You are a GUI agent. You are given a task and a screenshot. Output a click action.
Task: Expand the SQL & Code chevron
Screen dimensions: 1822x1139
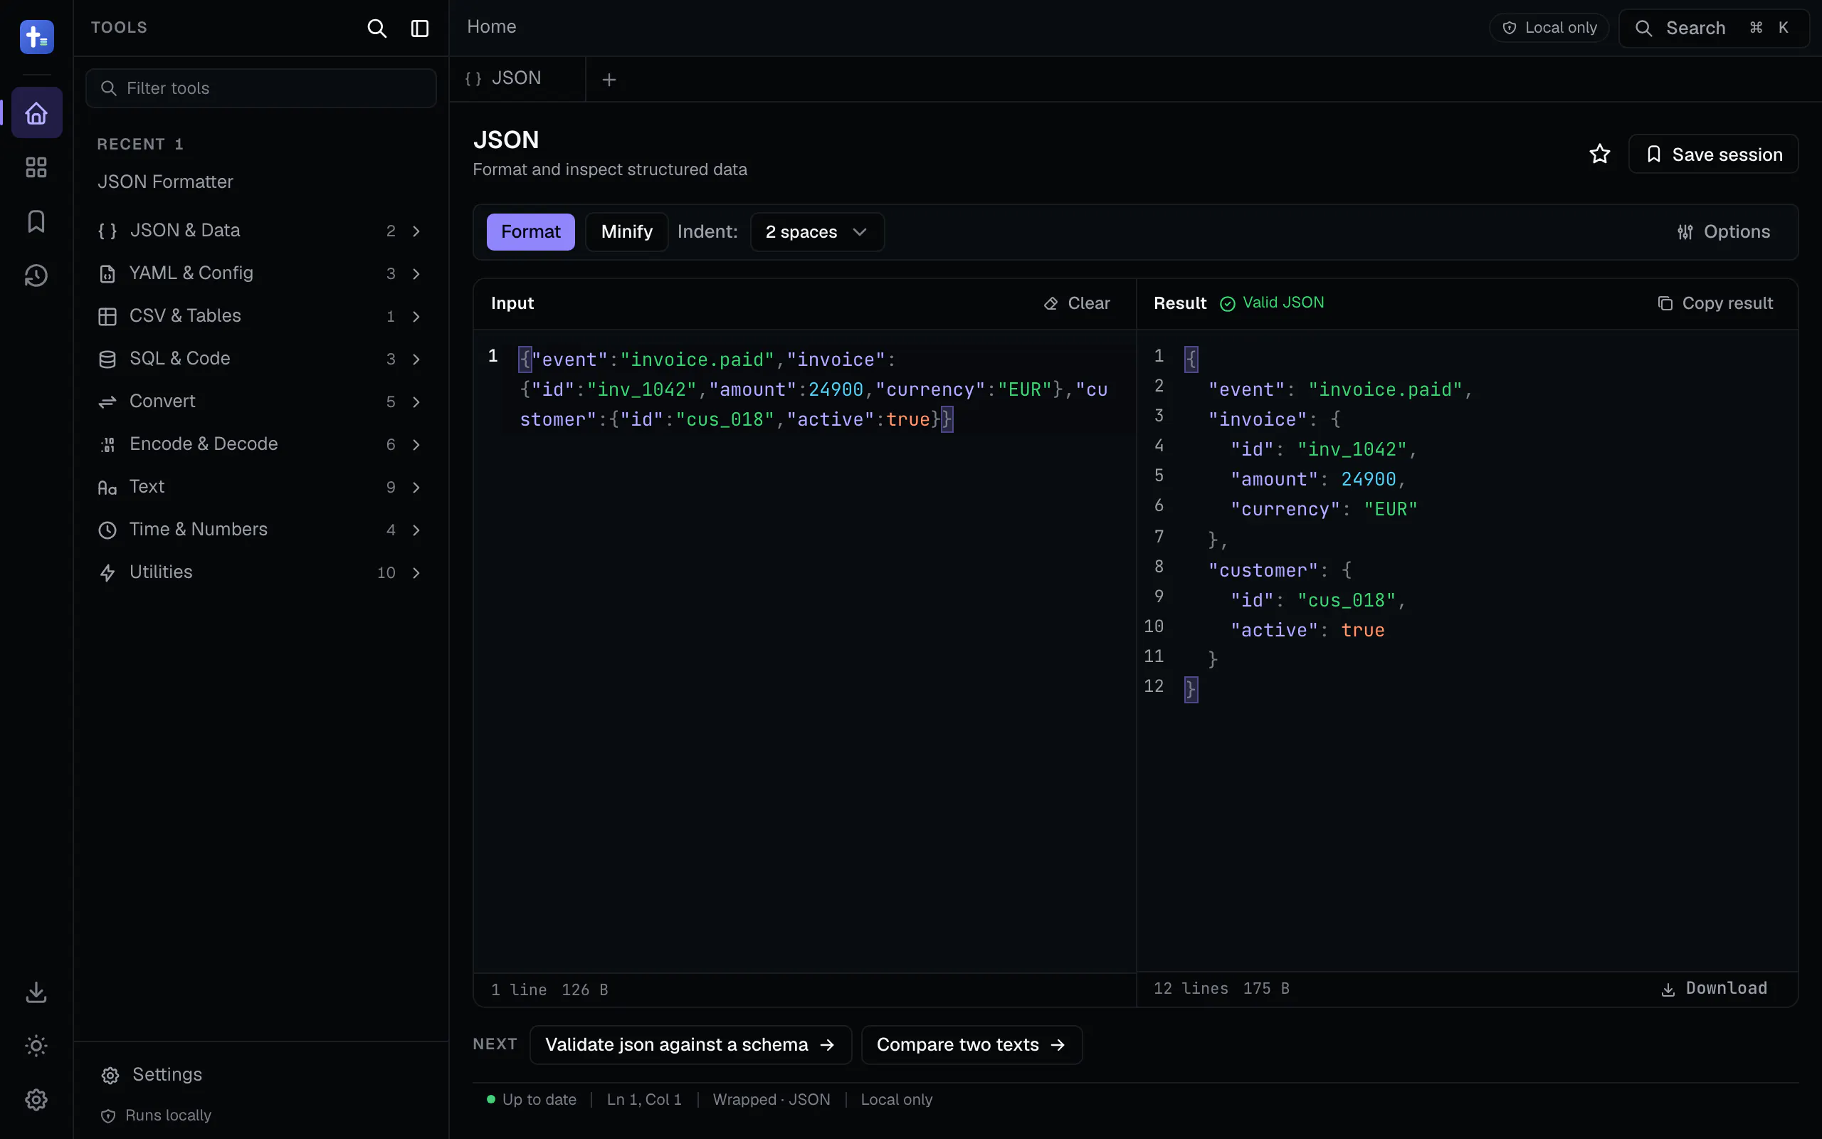(416, 359)
